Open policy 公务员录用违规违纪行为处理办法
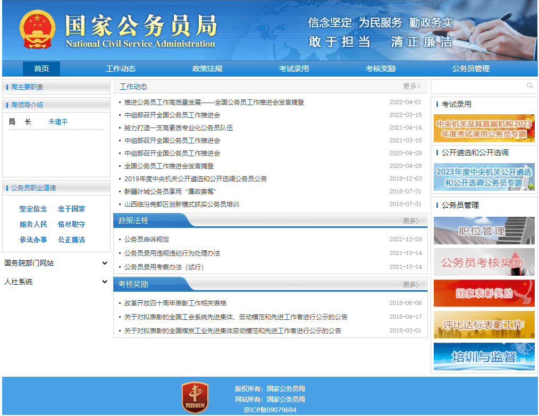539x416 pixels. (x=172, y=253)
